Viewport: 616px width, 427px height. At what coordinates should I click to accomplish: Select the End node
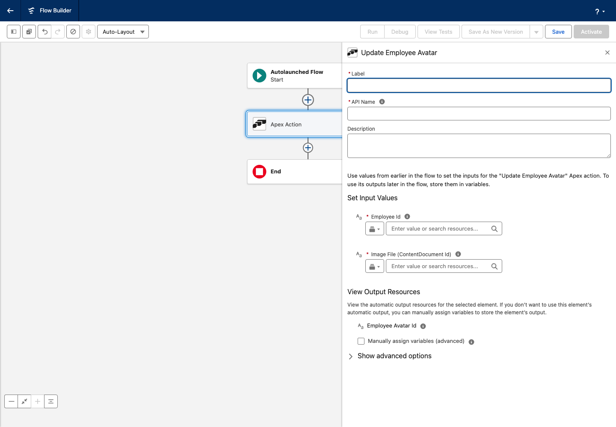pos(295,172)
